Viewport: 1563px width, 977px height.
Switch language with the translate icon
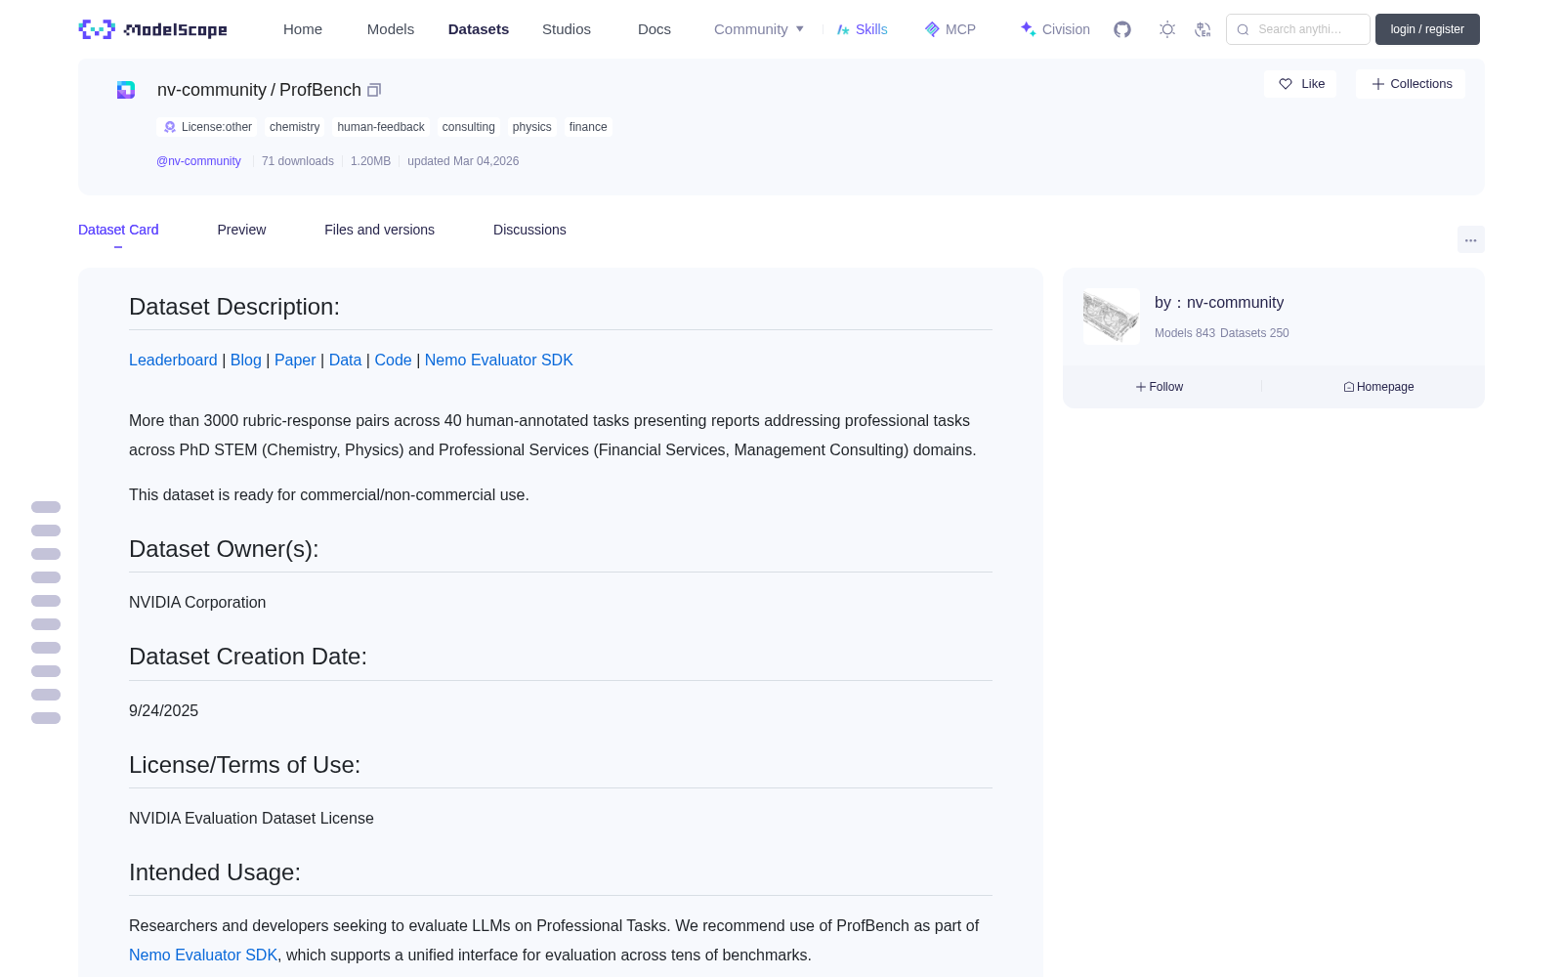(1203, 29)
